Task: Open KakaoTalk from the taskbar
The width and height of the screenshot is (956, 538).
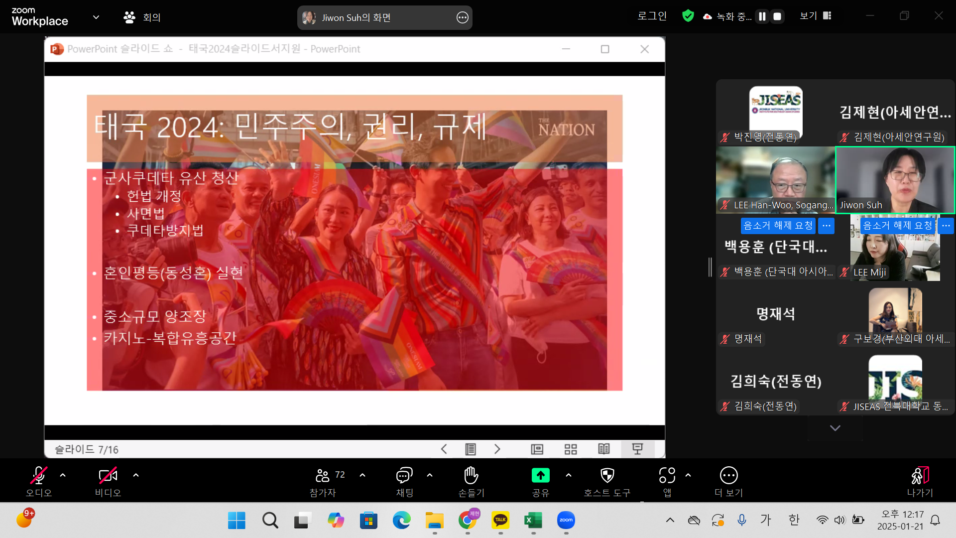Action: pyautogui.click(x=500, y=521)
